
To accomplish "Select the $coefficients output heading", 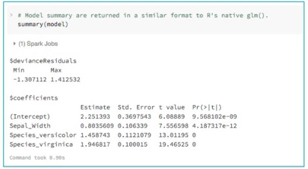I will 34,98.
